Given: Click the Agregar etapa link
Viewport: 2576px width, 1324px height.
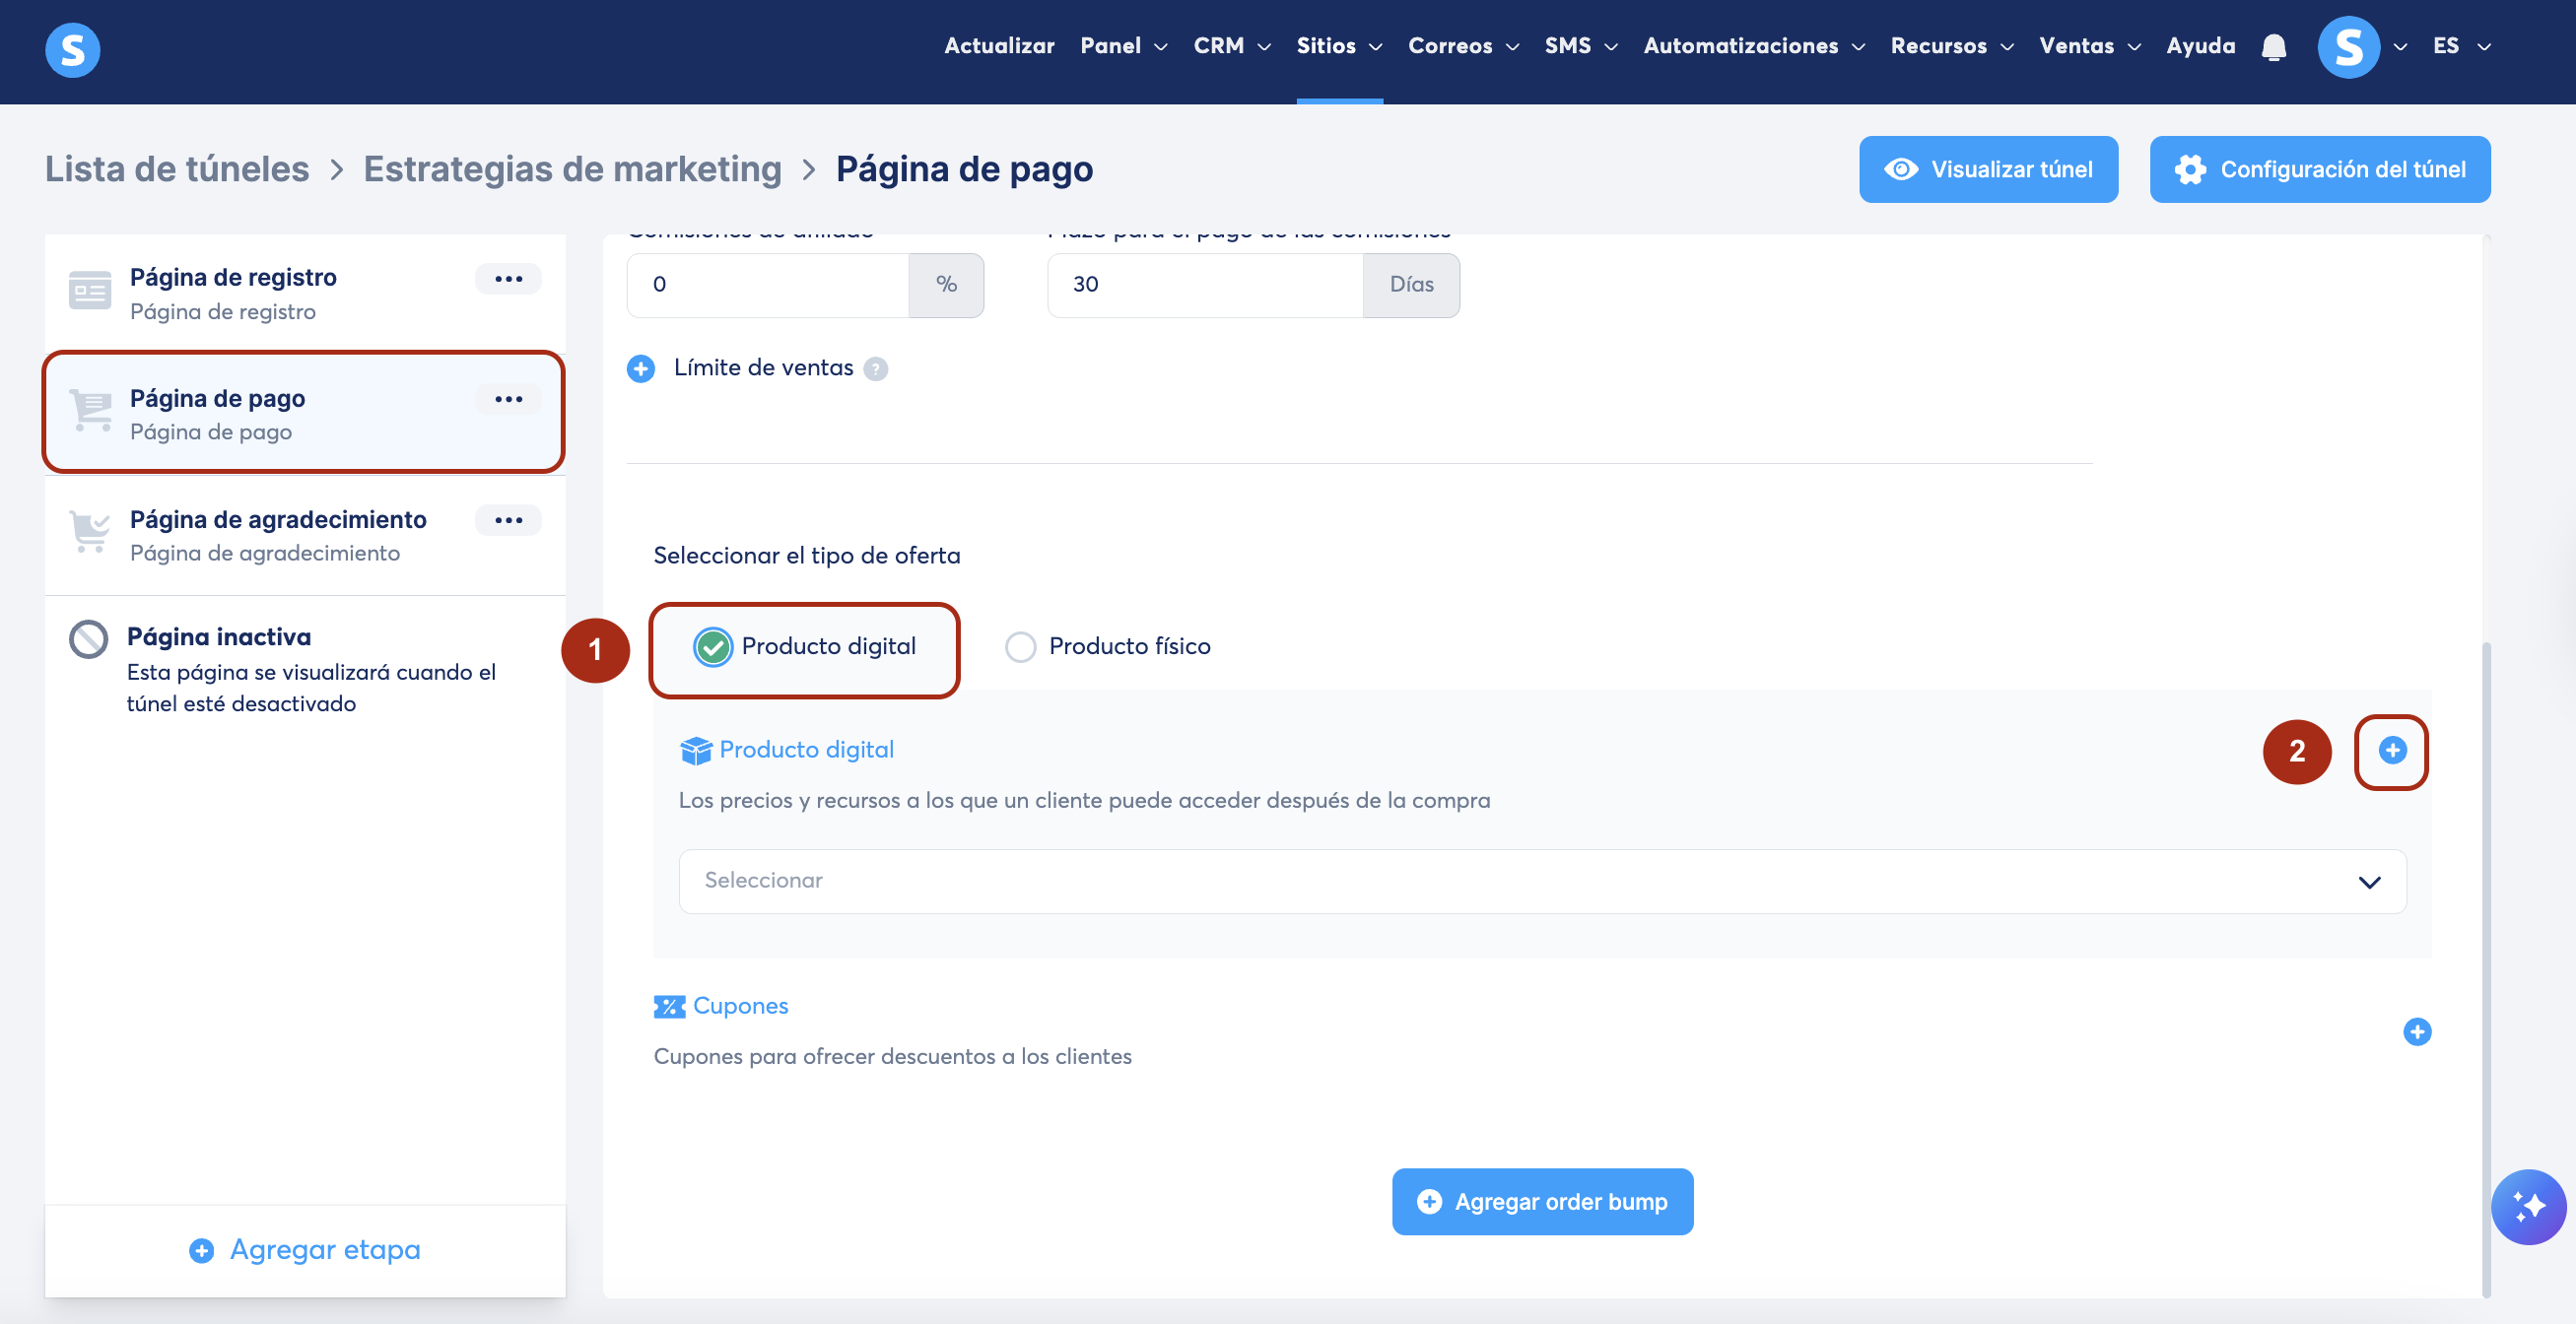Looking at the screenshot, I should click(305, 1250).
